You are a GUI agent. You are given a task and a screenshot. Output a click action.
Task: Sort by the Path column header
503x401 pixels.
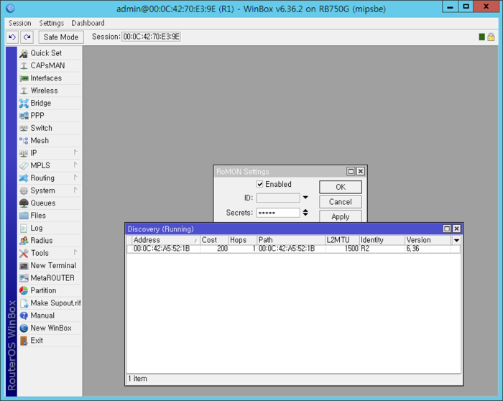pyautogui.click(x=291, y=240)
